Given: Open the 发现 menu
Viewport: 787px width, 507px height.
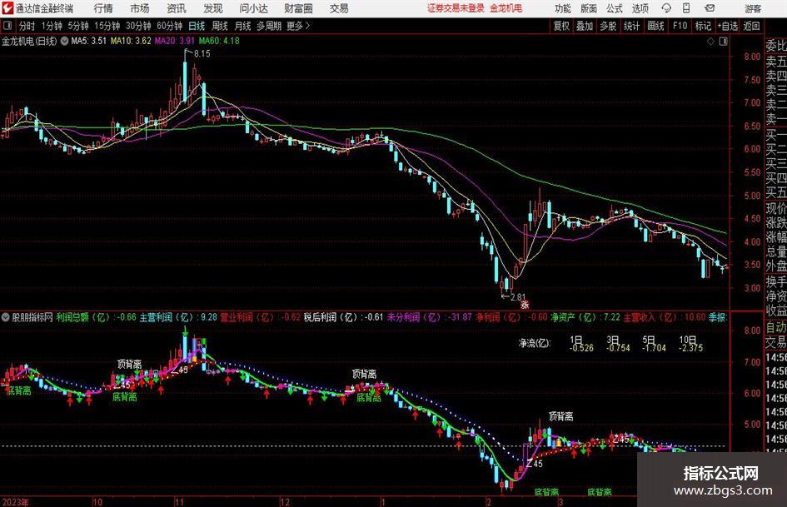Looking at the screenshot, I should click(x=213, y=8).
